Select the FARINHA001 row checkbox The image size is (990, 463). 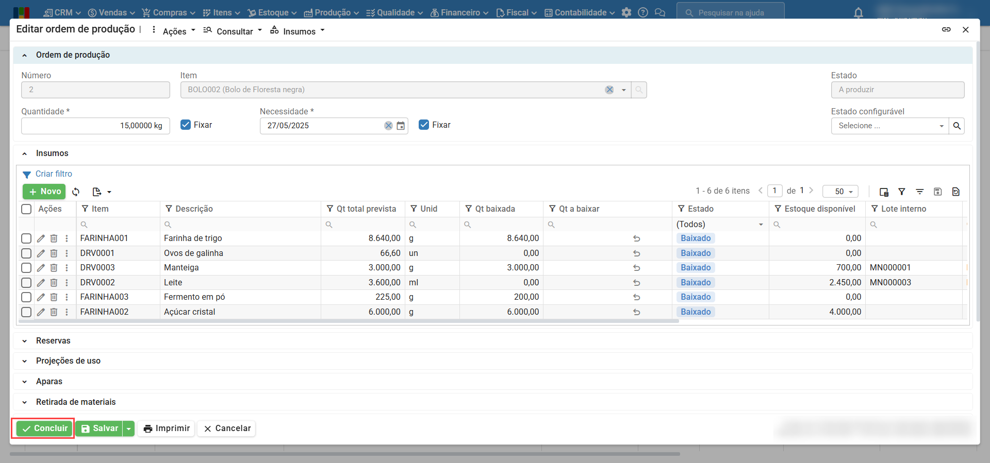(x=26, y=238)
